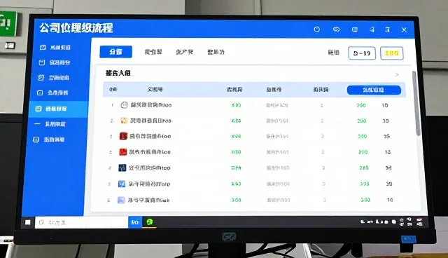Click the gray code in the first row
The width and height of the screenshot is (448, 258).
tap(277, 105)
